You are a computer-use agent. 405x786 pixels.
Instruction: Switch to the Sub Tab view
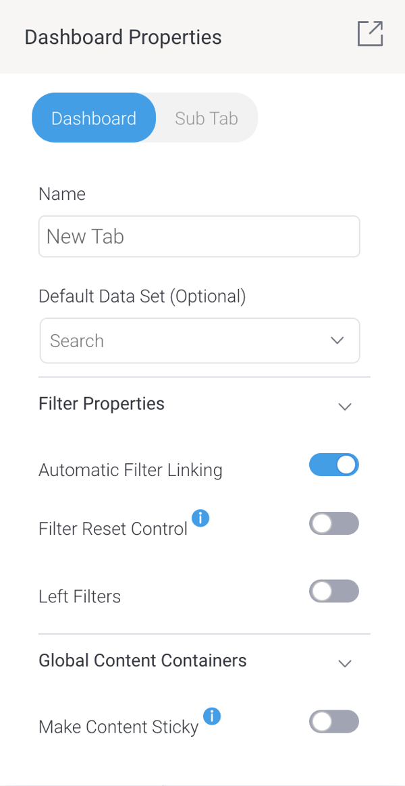tap(206, 117)
